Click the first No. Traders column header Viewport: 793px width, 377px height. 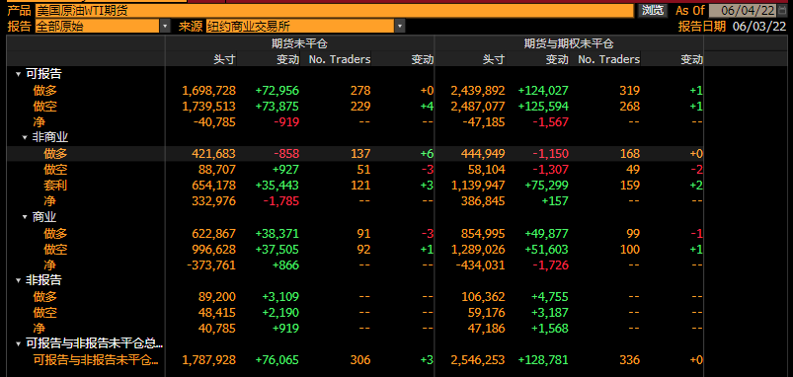[340, 59]
